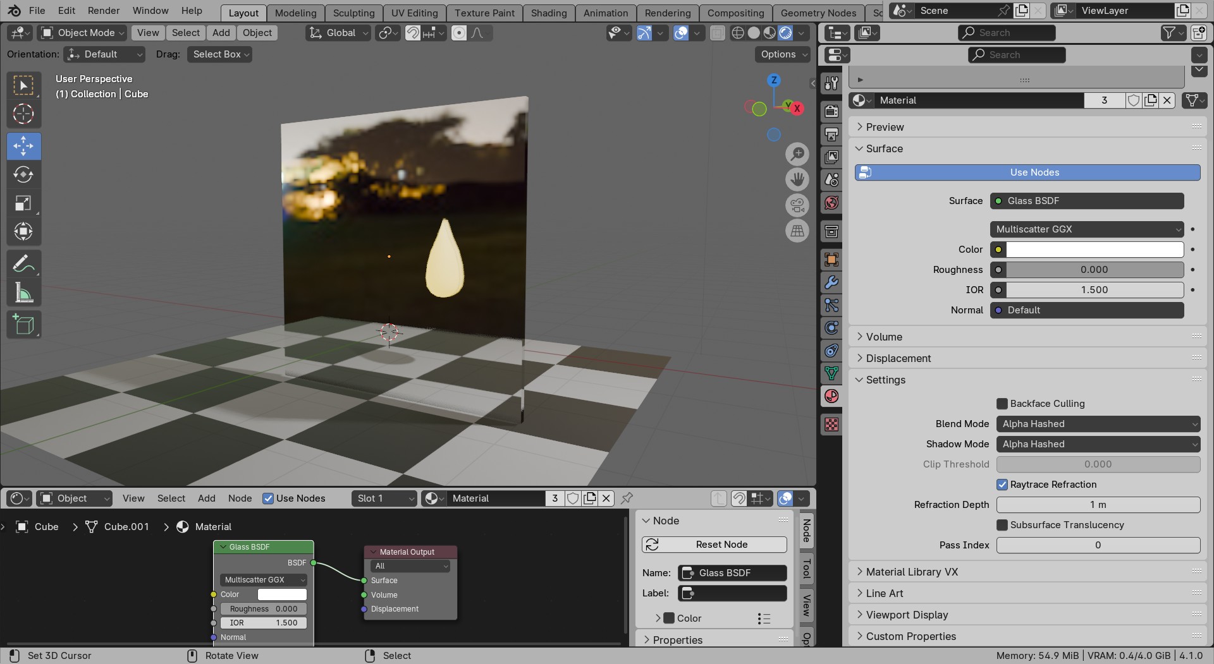
Task: Click the Roughness slider in properties panel
Action: click(1094, 270)
